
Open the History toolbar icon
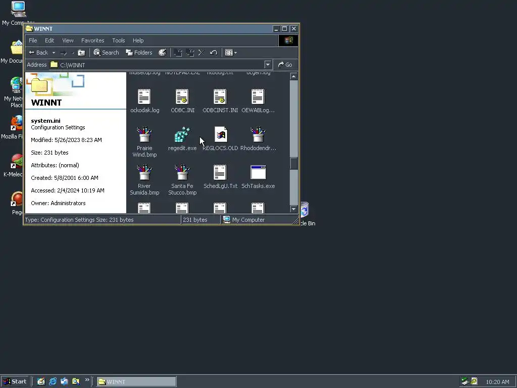point(162,53)
